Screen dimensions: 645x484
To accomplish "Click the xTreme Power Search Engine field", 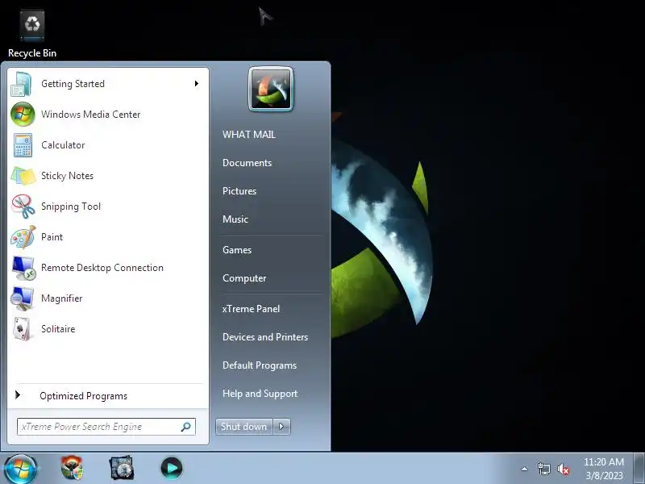I will (x=106, y=427).
